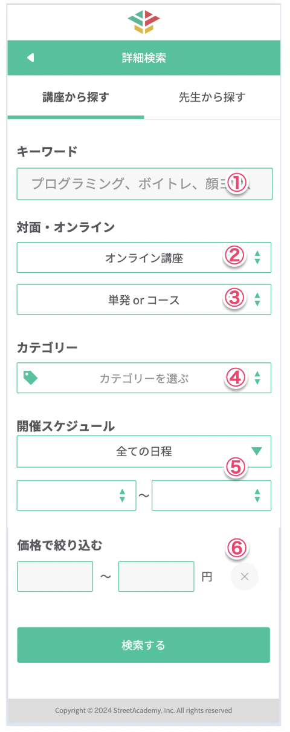Switch to 先生から探す tab
This screenshot has height=732, width=290.
tap(212, 97)
